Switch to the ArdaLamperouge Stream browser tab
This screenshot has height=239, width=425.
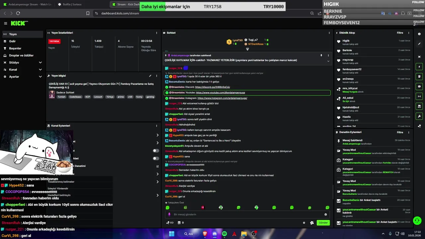click(27, 4)
